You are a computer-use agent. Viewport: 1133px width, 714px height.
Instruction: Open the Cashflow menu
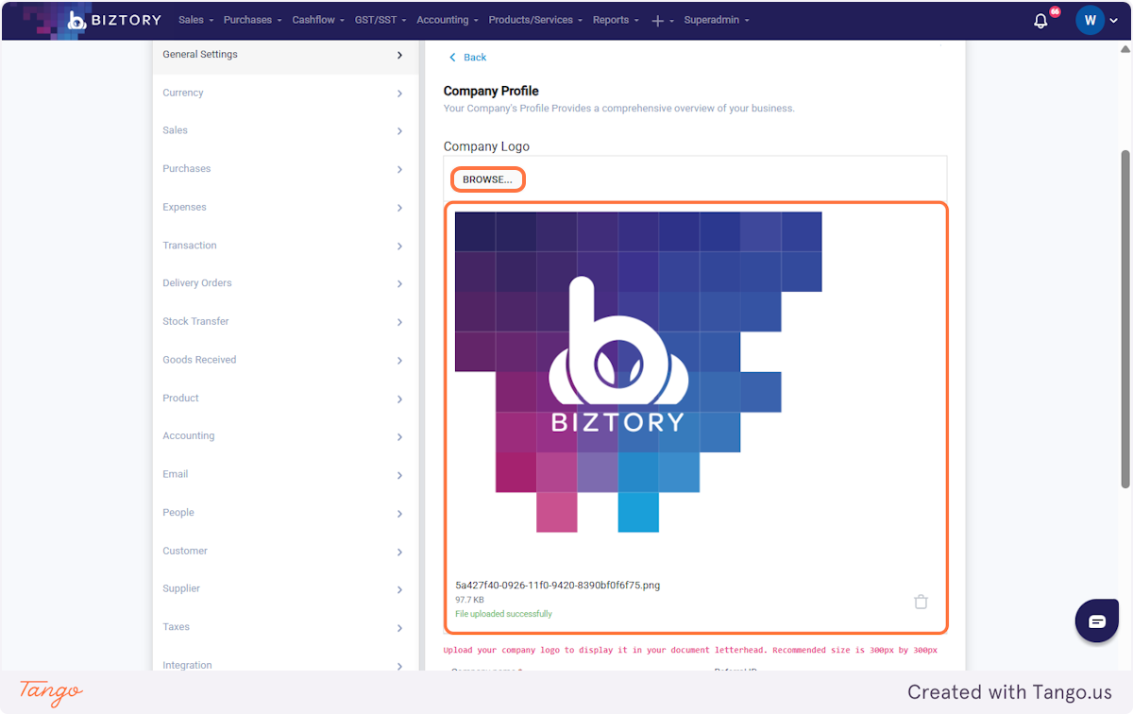click(x=318, y=20)
